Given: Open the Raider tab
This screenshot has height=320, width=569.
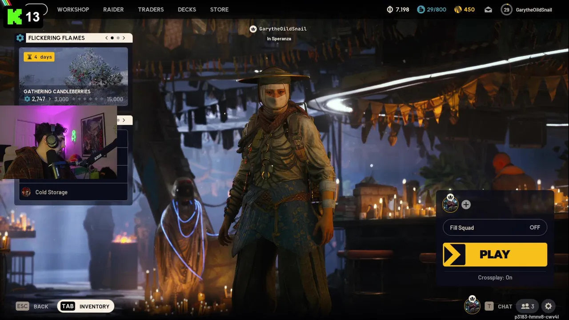Looking at the screenshot, I should point(113,9).
